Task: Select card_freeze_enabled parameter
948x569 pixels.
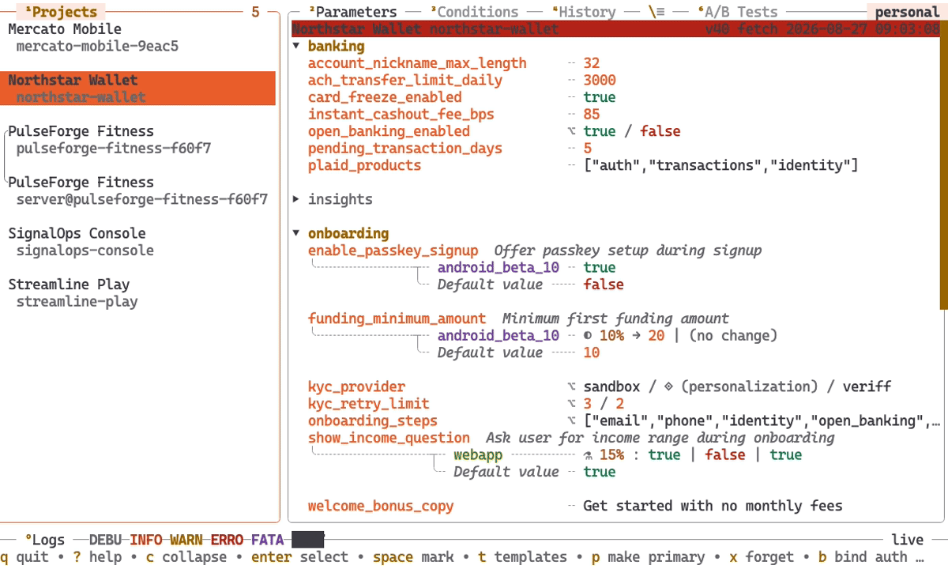Action: [x=385, y=97]
